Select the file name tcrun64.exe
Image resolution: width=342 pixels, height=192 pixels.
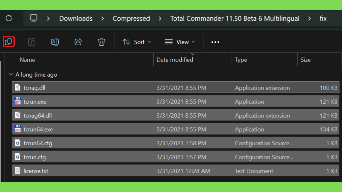coord(38,129)
